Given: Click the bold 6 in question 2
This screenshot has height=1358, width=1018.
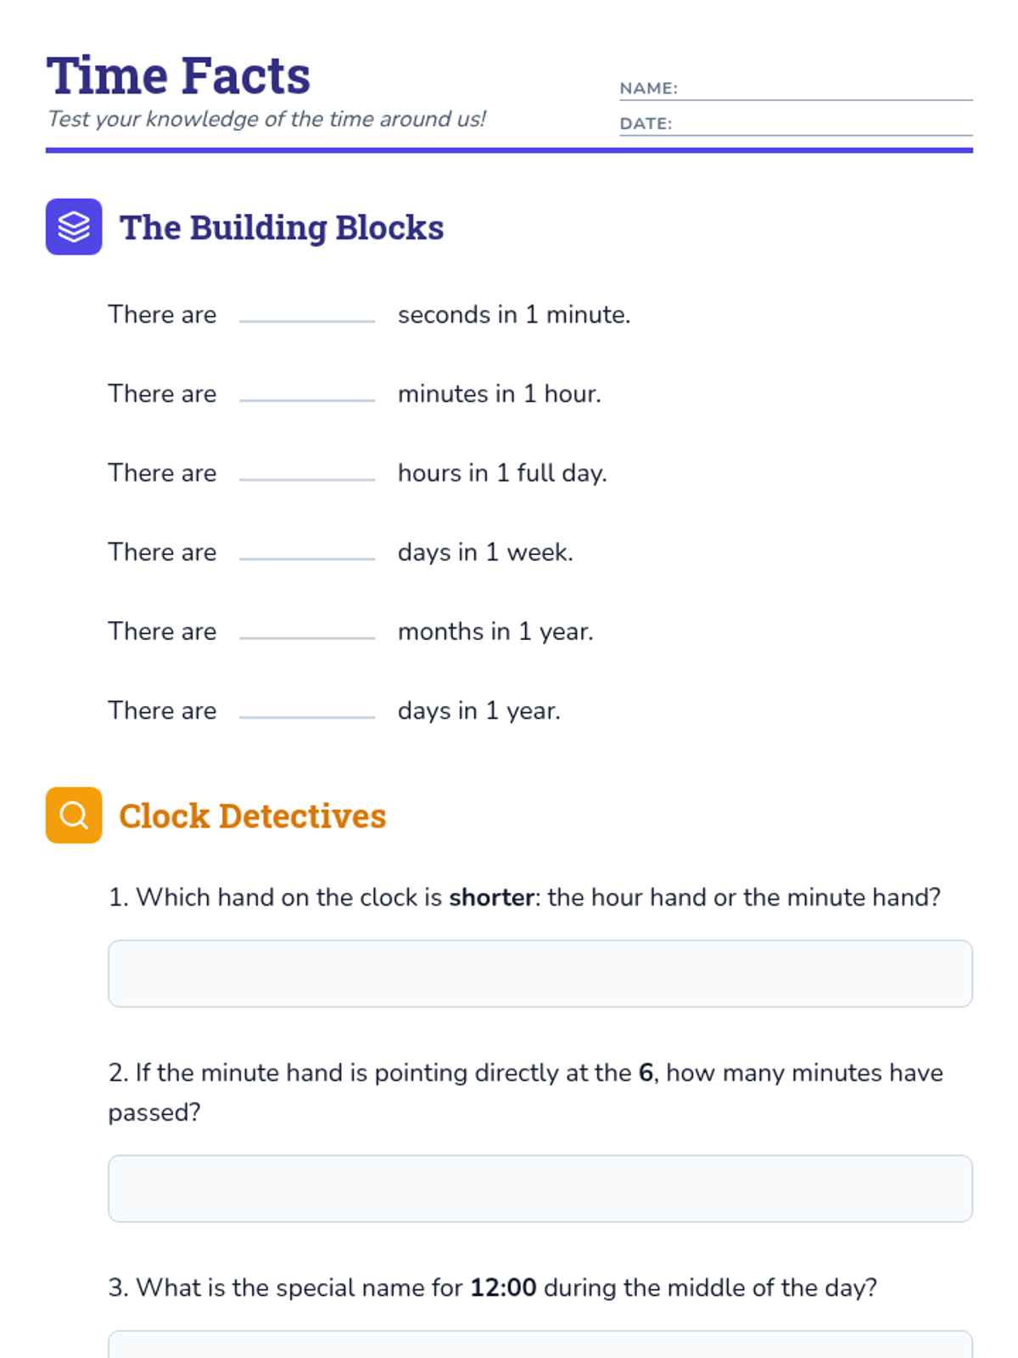Looking at the screenshot, I should (646, 1073).
